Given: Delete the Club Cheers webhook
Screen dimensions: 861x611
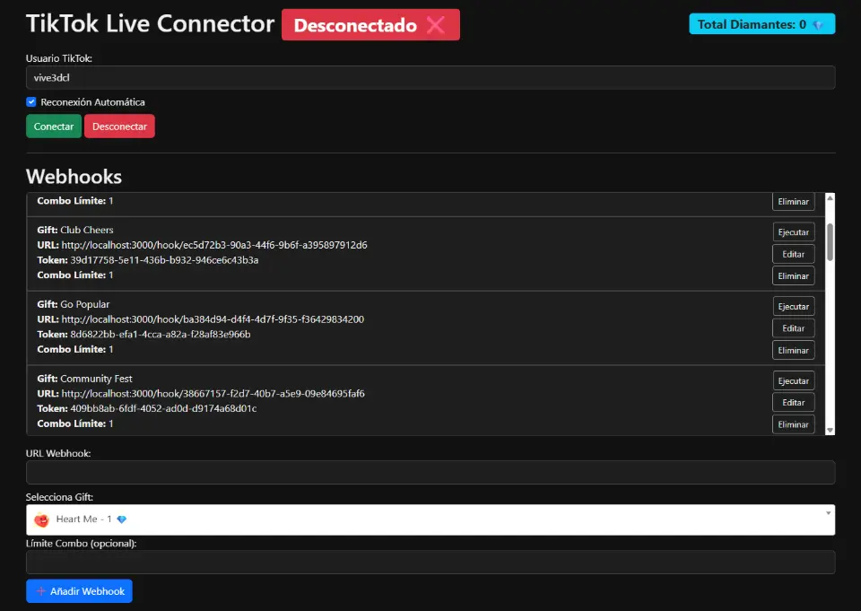Looking at the screenshot, I should 793,276.
